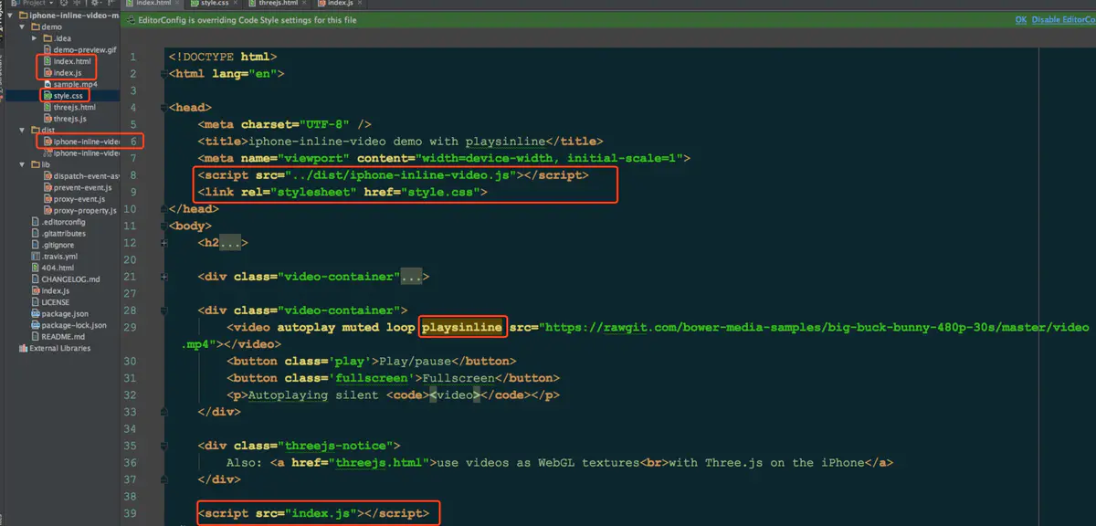
Task: Click the package.json file icon
Action: pyautogui.click(x=35, y=314)
